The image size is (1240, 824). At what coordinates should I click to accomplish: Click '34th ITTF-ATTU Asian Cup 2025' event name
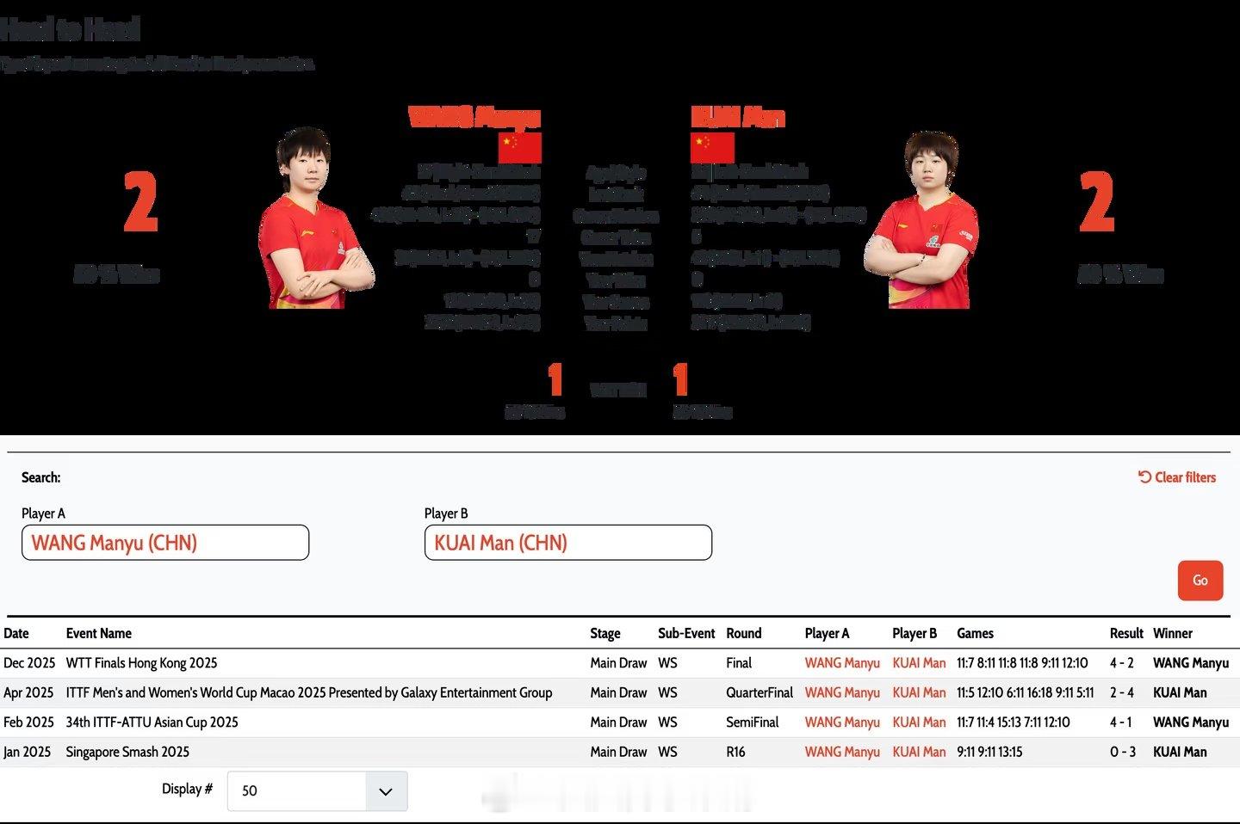click(x=152, y=723)
